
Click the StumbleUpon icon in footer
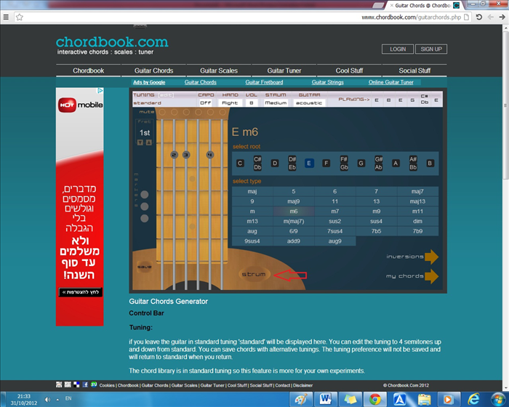pos(94,384)
